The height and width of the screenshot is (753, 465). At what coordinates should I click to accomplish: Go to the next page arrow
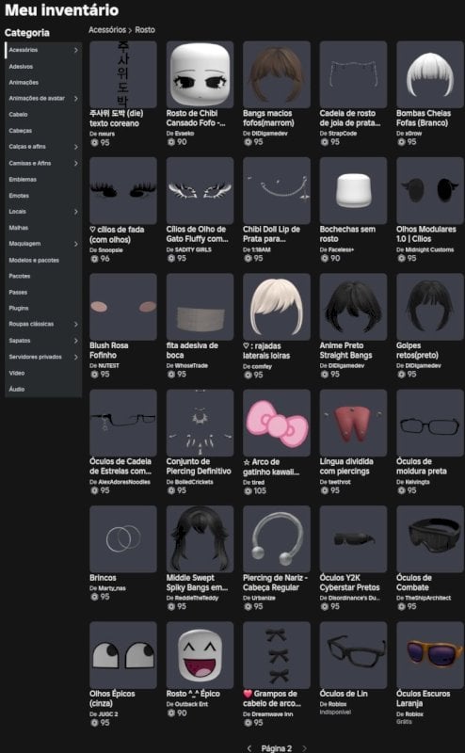[304, 748]
